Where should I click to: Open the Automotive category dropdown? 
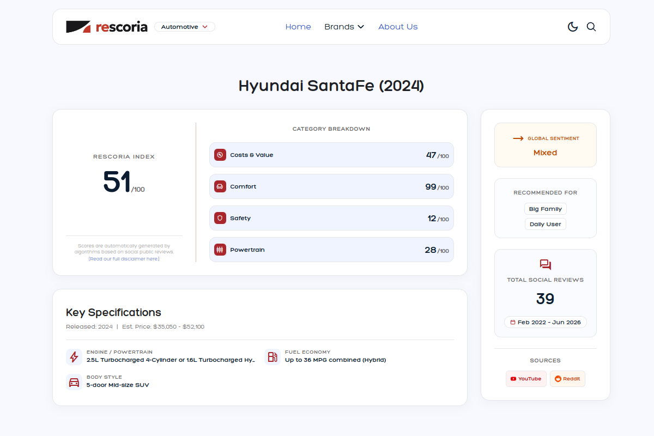[x=185, y=27]
